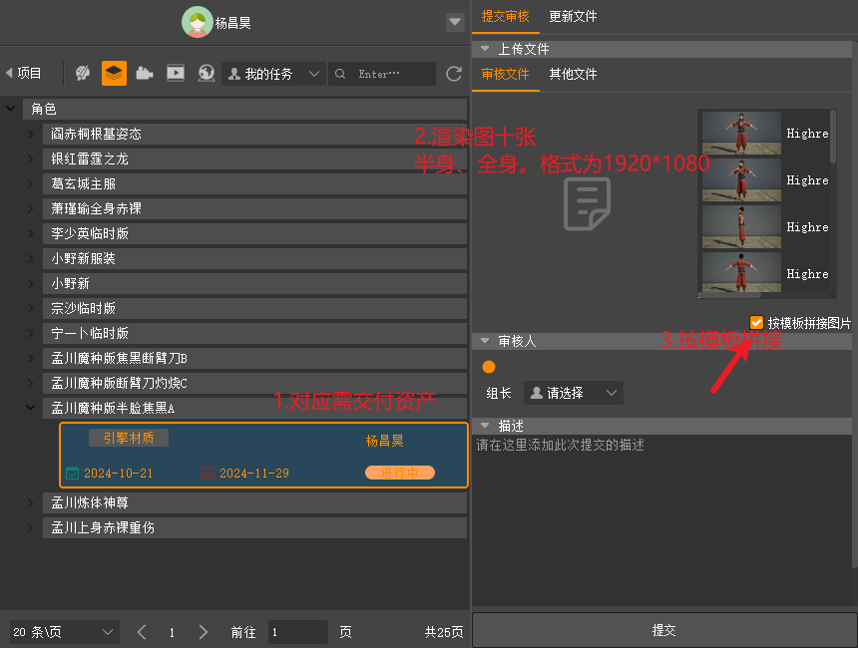Click the 引擎材质 task tag
Image resolution: width=858 pixels, height=648 pixels.
pyautogui.click(x=129, y=438)
